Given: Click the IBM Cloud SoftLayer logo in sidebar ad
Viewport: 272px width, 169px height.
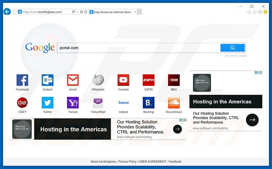Looking at the screenshot, I should coord(202,83).
